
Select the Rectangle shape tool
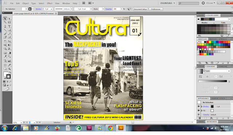tap(9, 30)
